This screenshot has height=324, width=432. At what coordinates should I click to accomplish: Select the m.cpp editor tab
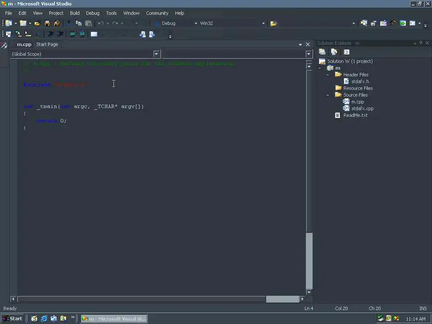(24, 44)
